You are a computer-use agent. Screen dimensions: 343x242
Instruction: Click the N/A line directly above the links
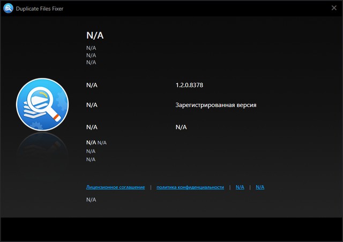(x=91, y=159)
